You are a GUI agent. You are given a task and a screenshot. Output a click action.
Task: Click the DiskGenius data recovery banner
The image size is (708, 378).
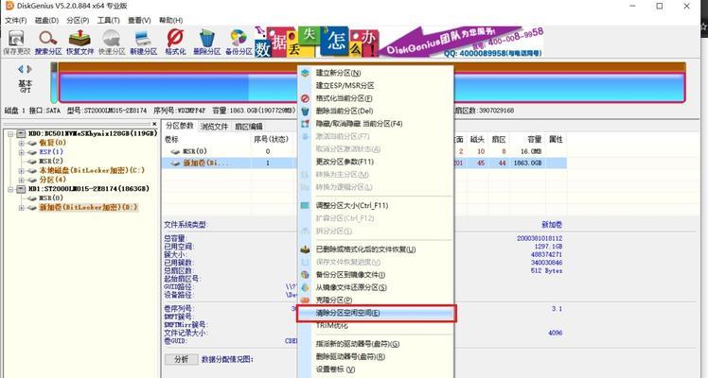pos(399,42)
